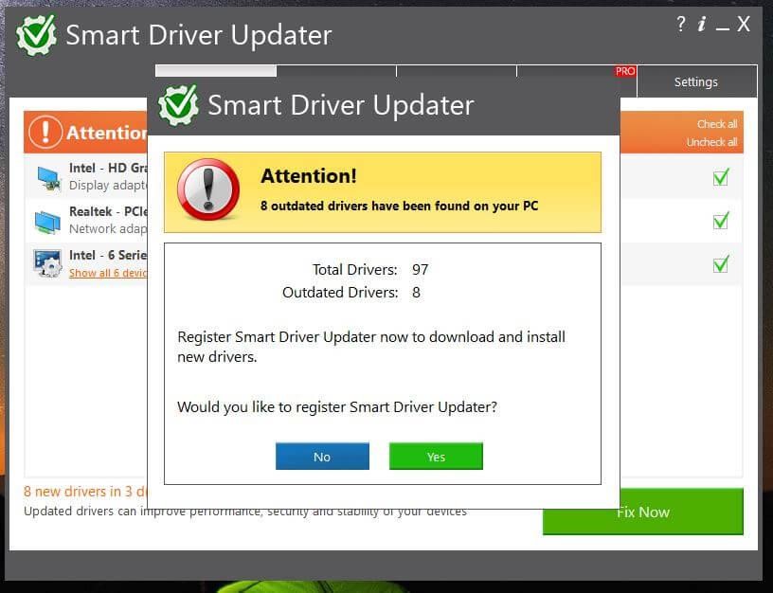The height and width of the screenshot is (593, 773).
Task: Click the Realtek - PCIe driver row text
Action: pos(108,211)
